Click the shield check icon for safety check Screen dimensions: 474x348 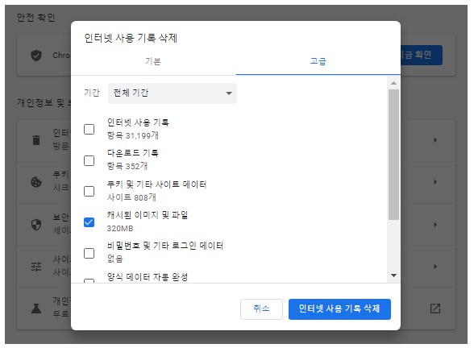(x=36, y=56)
